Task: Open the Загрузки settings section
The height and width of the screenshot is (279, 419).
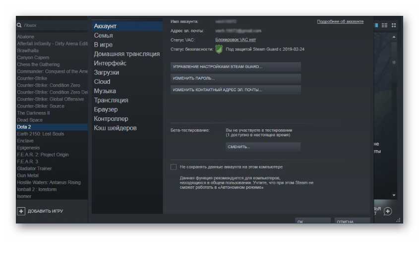Action: [x=106, y=72]
